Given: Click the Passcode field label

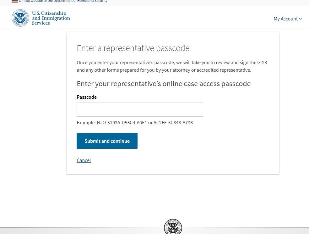Looking at the screenshot, I should (x=87, y=97).
